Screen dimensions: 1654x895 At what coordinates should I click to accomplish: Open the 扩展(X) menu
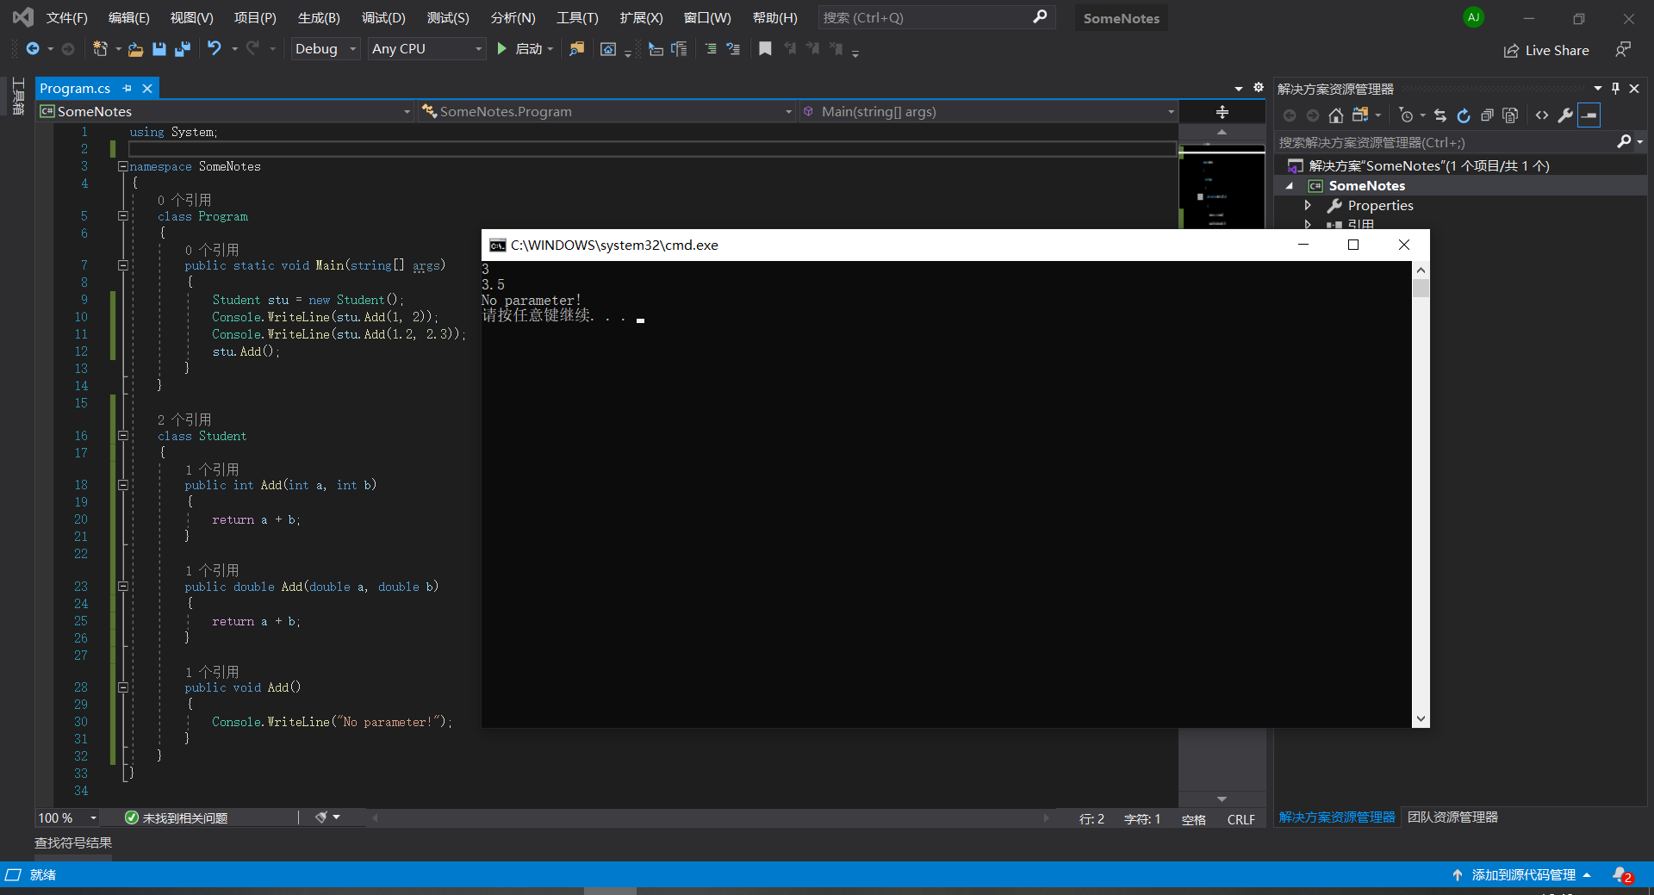[642, 18]
